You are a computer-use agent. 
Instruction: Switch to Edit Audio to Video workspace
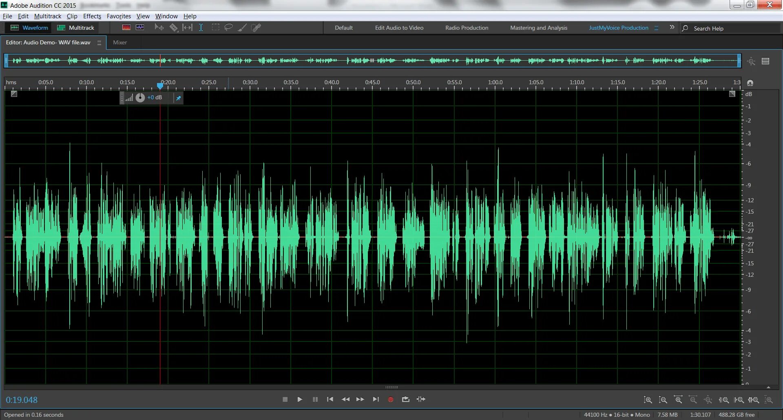[x=399, y=28]
